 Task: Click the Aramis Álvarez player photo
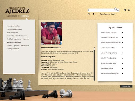[x=51, y=33]
